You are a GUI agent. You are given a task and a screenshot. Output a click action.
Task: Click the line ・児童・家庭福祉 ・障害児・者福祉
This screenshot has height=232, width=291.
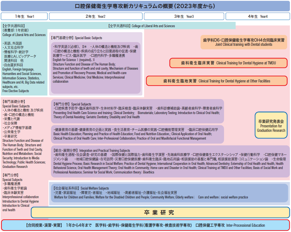(x=115, y=193)
